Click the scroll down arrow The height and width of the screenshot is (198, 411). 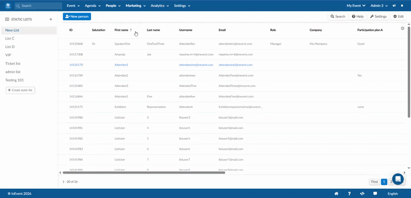(x=409, y=168)
